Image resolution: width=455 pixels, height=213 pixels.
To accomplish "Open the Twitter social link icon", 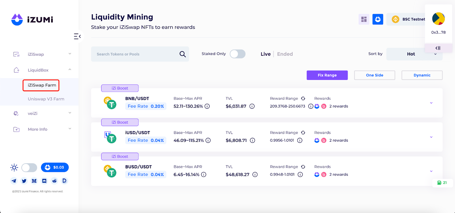I will (24, 181).
